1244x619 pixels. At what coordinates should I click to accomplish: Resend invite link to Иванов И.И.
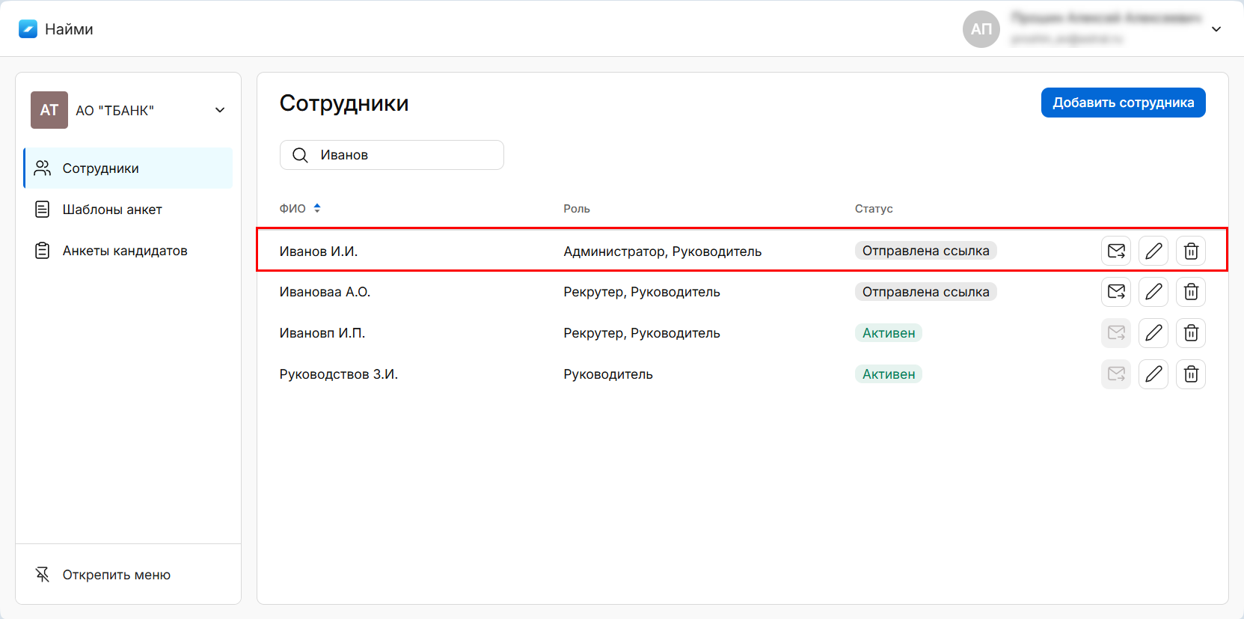(1115, 251)
